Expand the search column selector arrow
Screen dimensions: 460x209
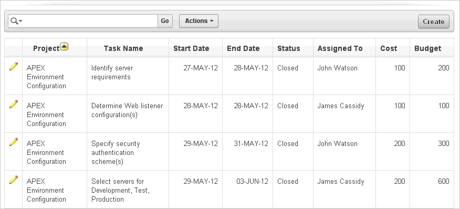(20, 21)
